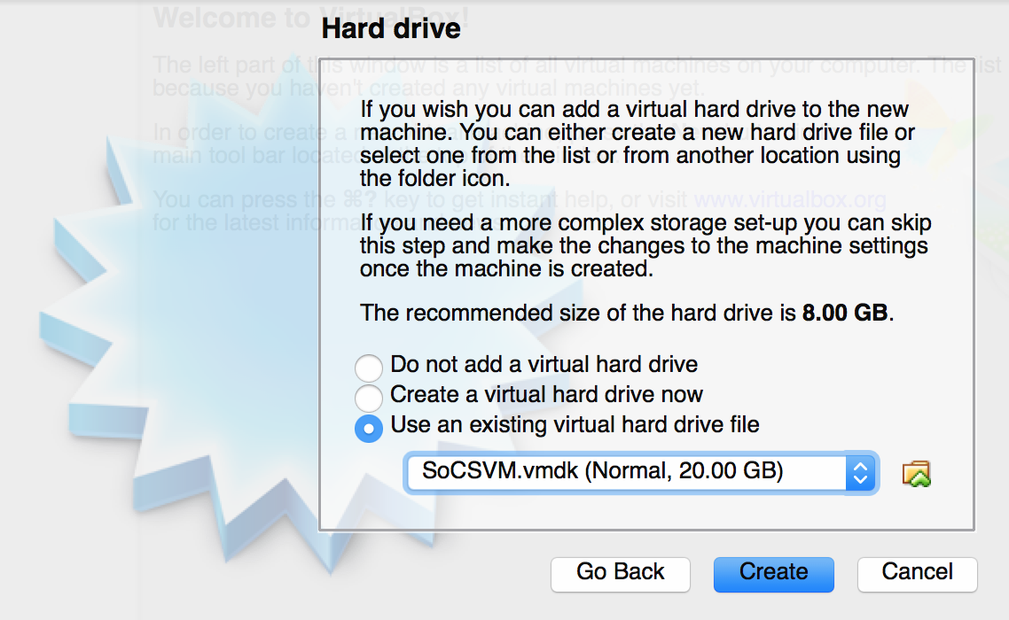
Task: Click the blue up-down arrows on the disk dropdown
Action: [x=859, y=473]
